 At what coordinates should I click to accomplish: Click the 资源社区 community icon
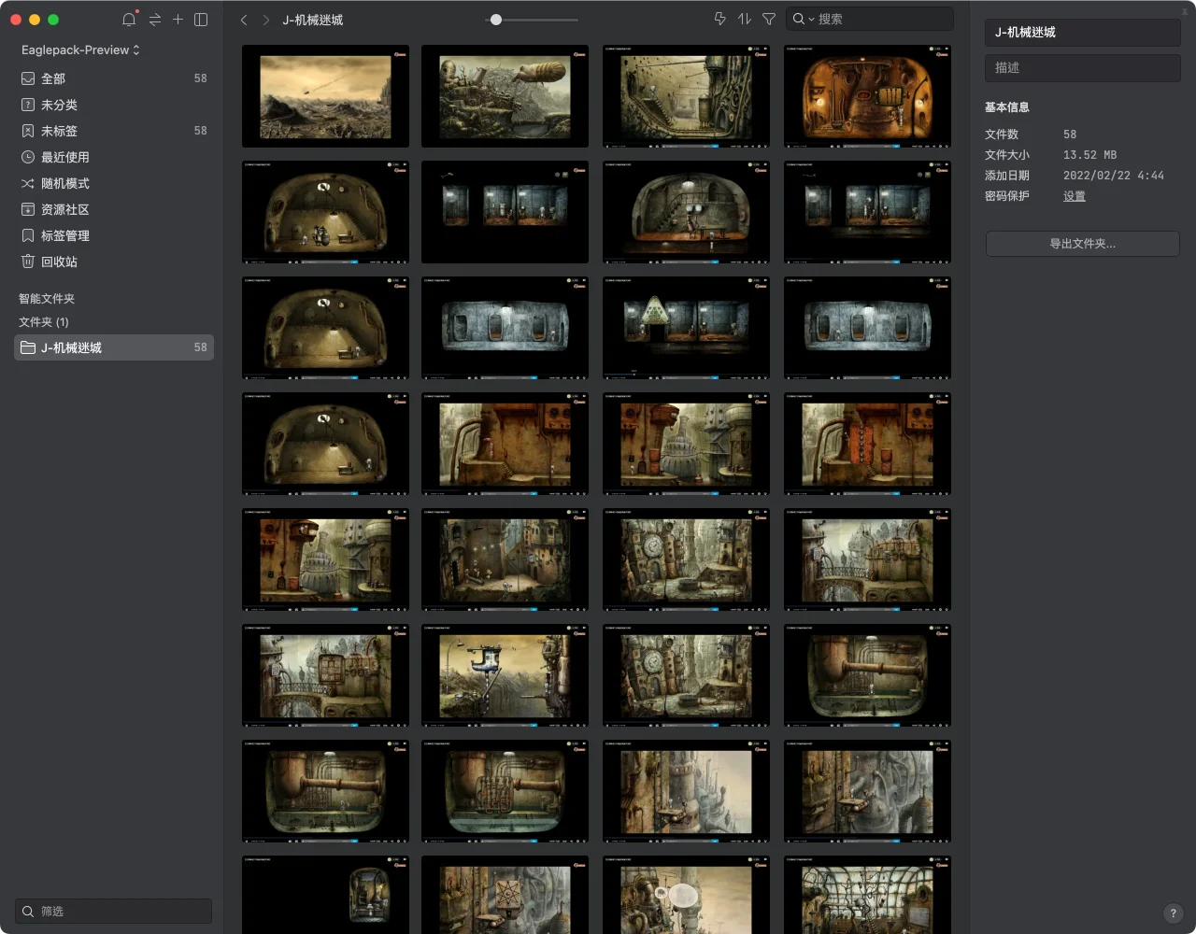tap(28, 209)
